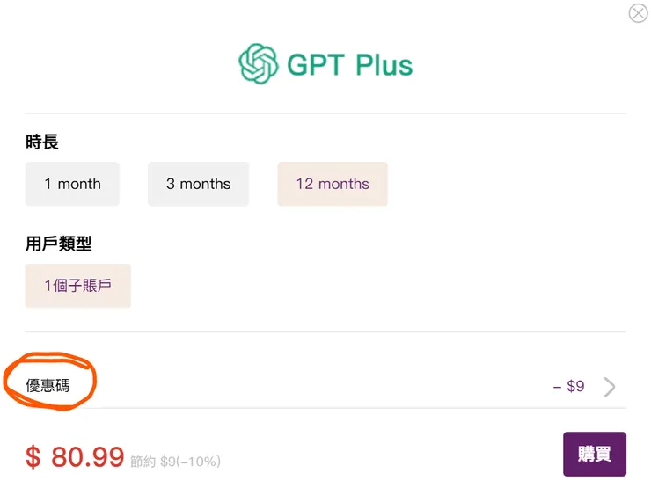This screenshot has width=651, height=495.
Task: Click the GPT Plus title text
Action: [x=349, y=65]
